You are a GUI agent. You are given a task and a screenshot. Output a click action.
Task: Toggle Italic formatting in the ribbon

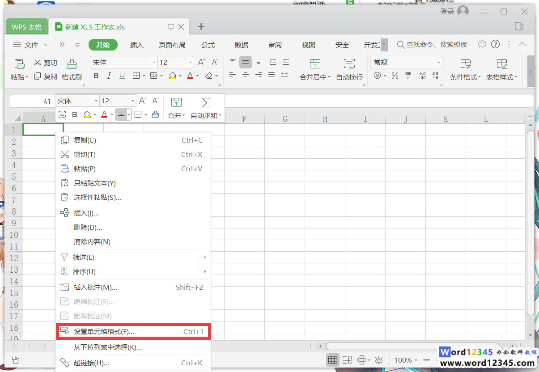[109, 76]
